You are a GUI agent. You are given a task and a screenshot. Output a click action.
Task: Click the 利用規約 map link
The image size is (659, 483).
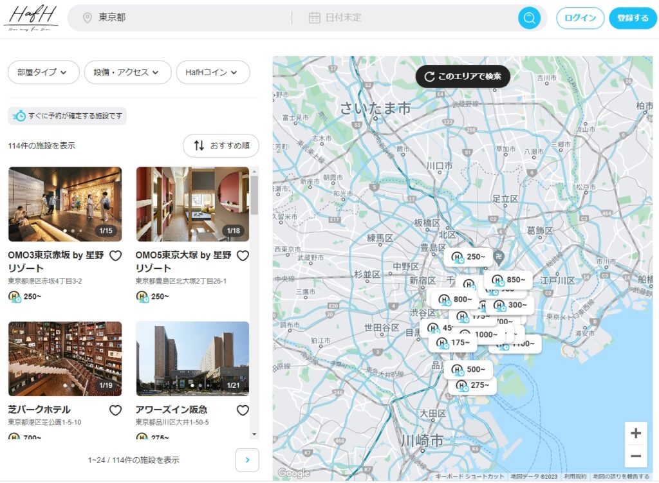tap(575, 477)
